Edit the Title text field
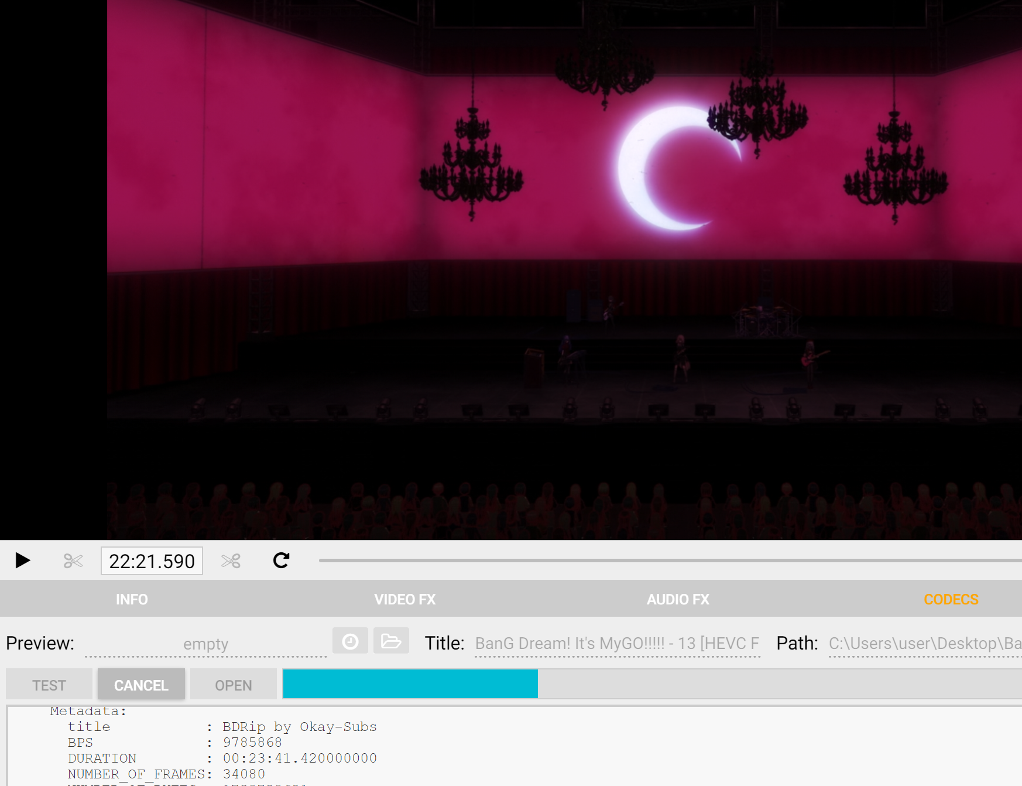The width and height of the screenshot is (1022, 786). point(618,644)
